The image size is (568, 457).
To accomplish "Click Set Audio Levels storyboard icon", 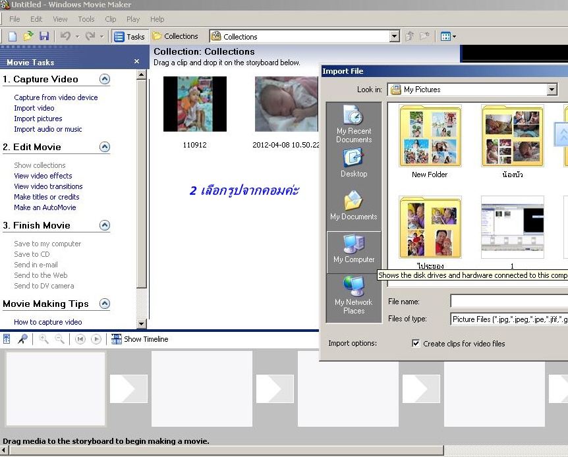I will (x=7, y=339).
